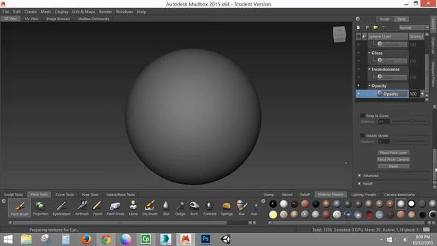Toggle visibility of Opacity channel group
Screen dimensions: 437x246
(358, 85)
